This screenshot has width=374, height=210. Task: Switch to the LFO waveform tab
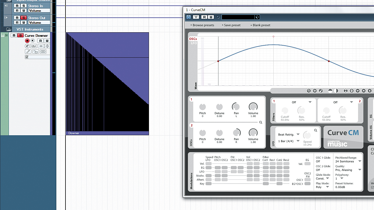coord(194,43)
